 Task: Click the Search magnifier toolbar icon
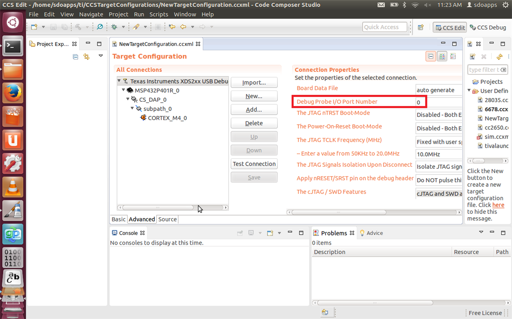100,27
